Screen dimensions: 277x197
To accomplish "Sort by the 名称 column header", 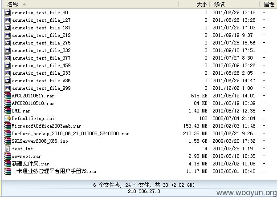I will [13, 4].
